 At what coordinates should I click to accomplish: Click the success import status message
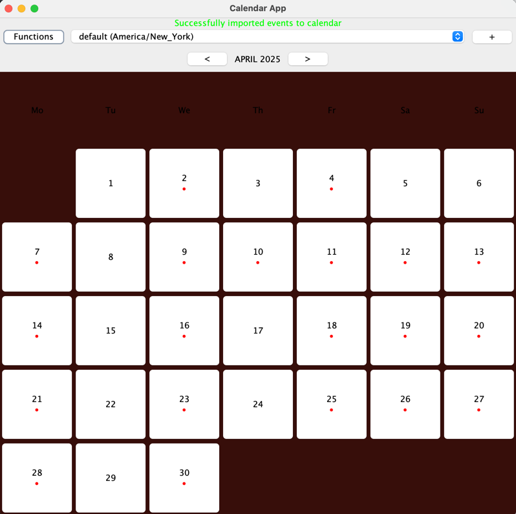point(257,23)
